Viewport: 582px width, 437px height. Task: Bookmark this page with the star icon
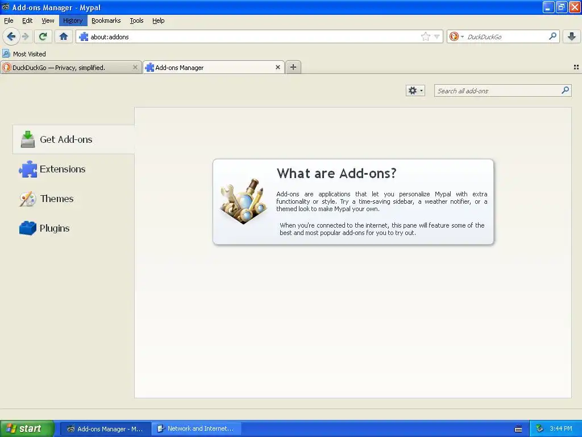pyautogui.click(x=425, y=36)
